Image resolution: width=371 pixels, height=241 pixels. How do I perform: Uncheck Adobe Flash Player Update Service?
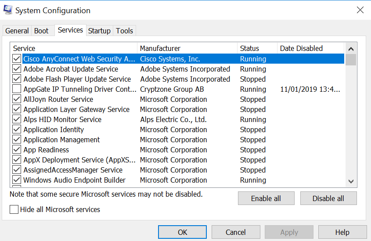[x=17, y=79]
